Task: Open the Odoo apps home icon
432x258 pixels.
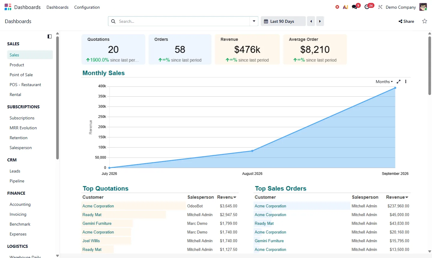Action: [8, 7]
